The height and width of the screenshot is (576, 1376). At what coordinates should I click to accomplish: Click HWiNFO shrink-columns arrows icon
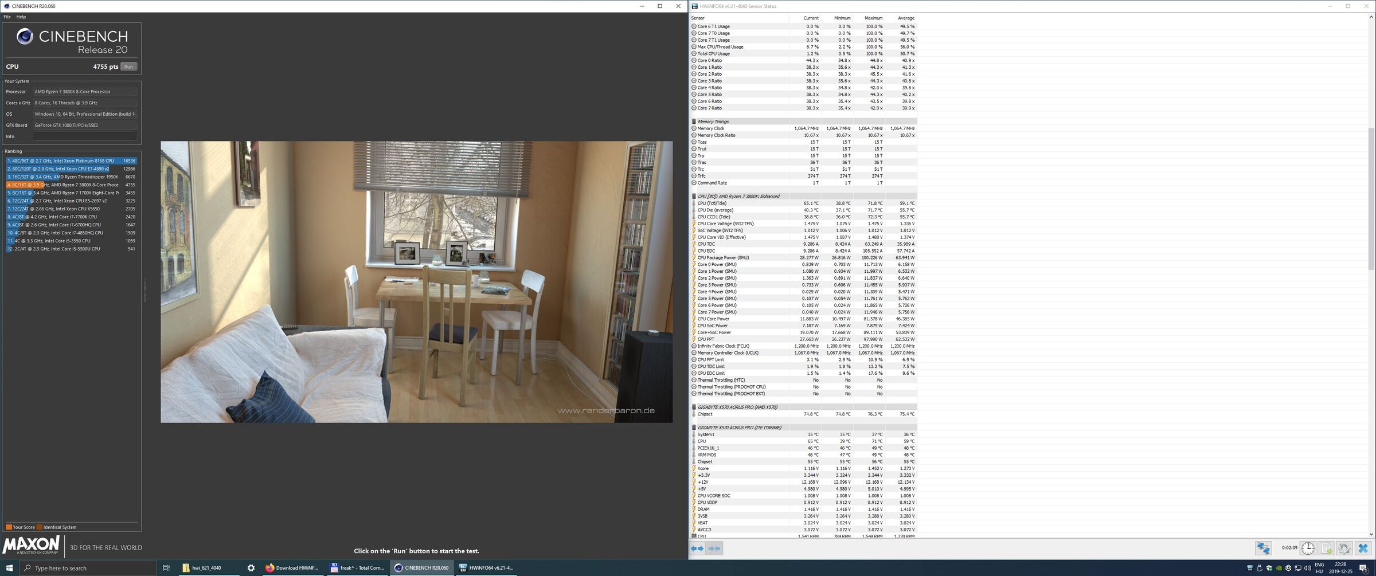pyautogui.click(x=714, y=548)
